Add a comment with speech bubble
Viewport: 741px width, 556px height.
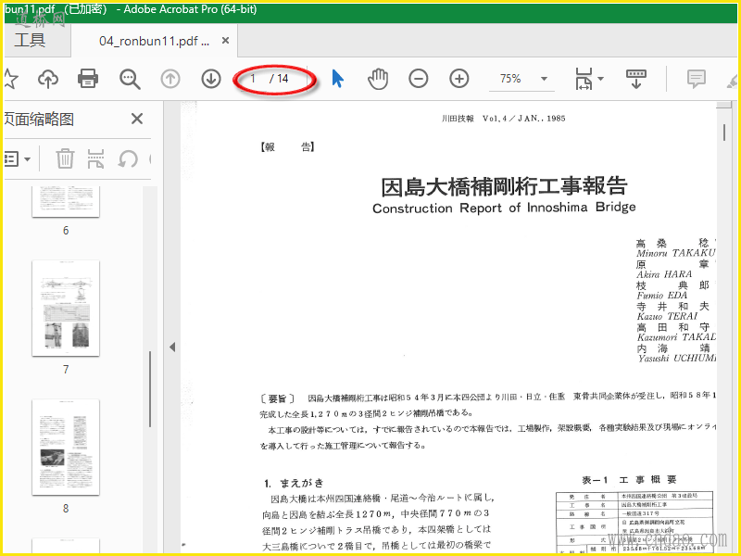697,79
